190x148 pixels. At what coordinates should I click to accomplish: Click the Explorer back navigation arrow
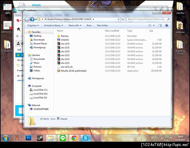[27, 19]
